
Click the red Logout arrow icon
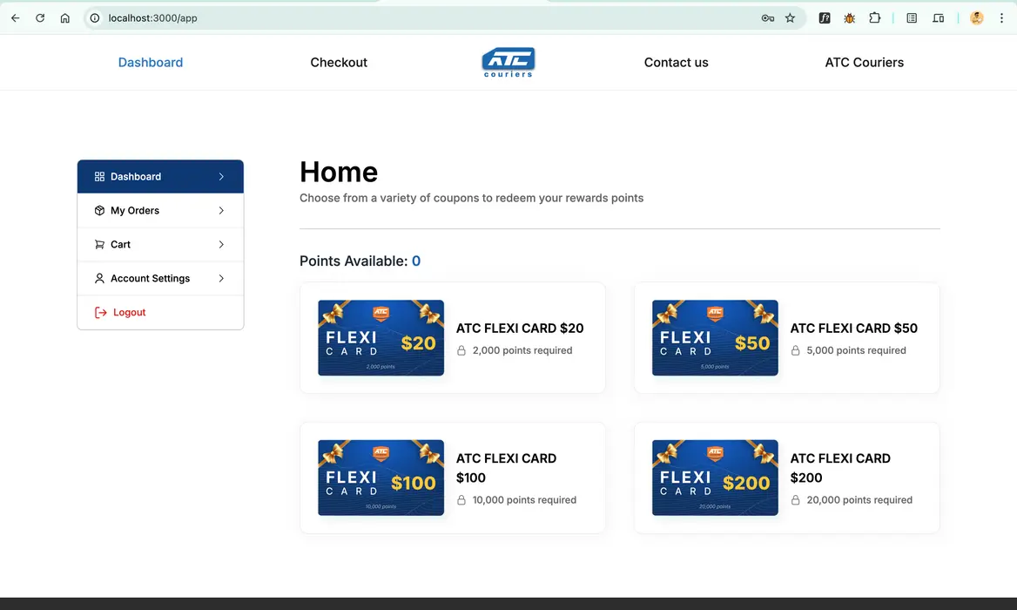[100, 313]
